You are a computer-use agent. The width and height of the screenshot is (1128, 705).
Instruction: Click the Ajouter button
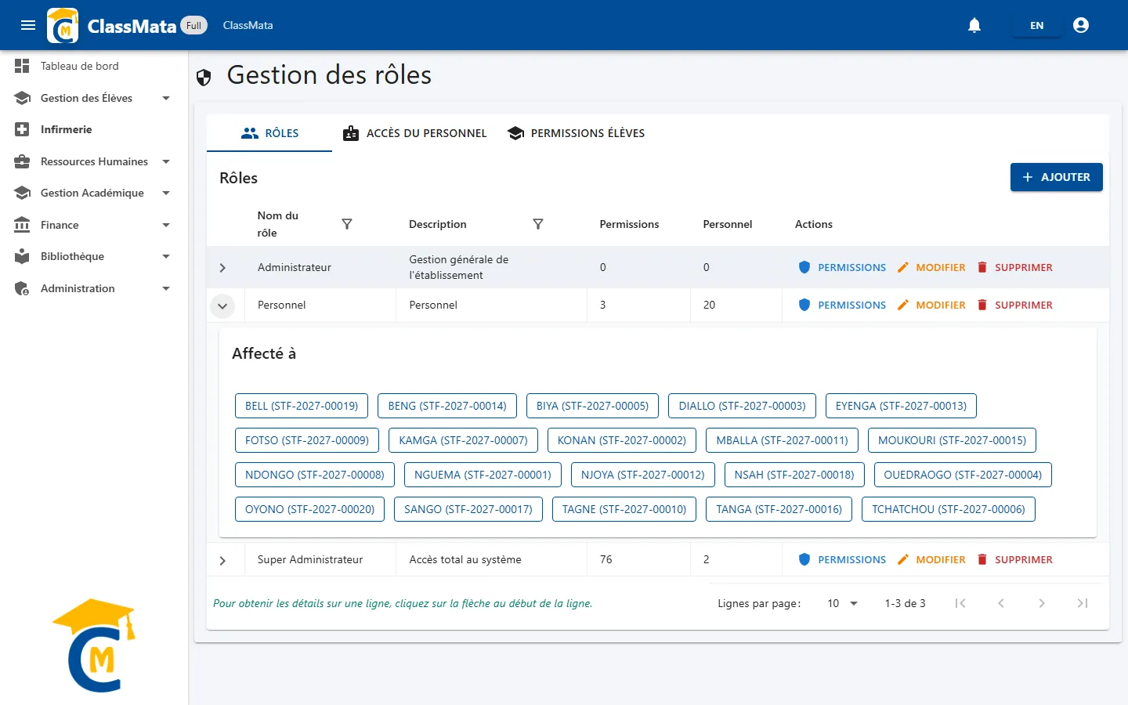[1056, 177]
